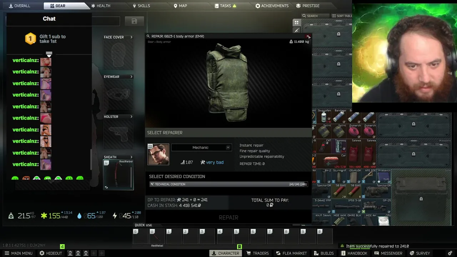This screenshot has height=257, width=457.
Task: Click the first add group member plus
Action: 94,253
